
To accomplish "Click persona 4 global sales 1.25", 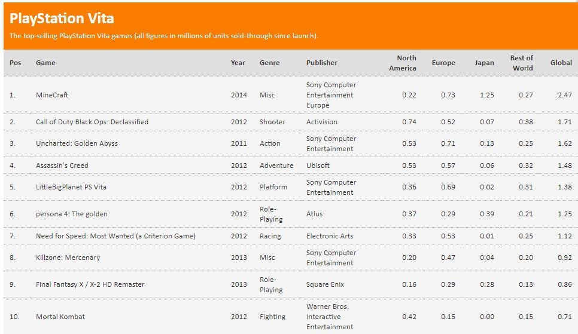I will [565, 214].
